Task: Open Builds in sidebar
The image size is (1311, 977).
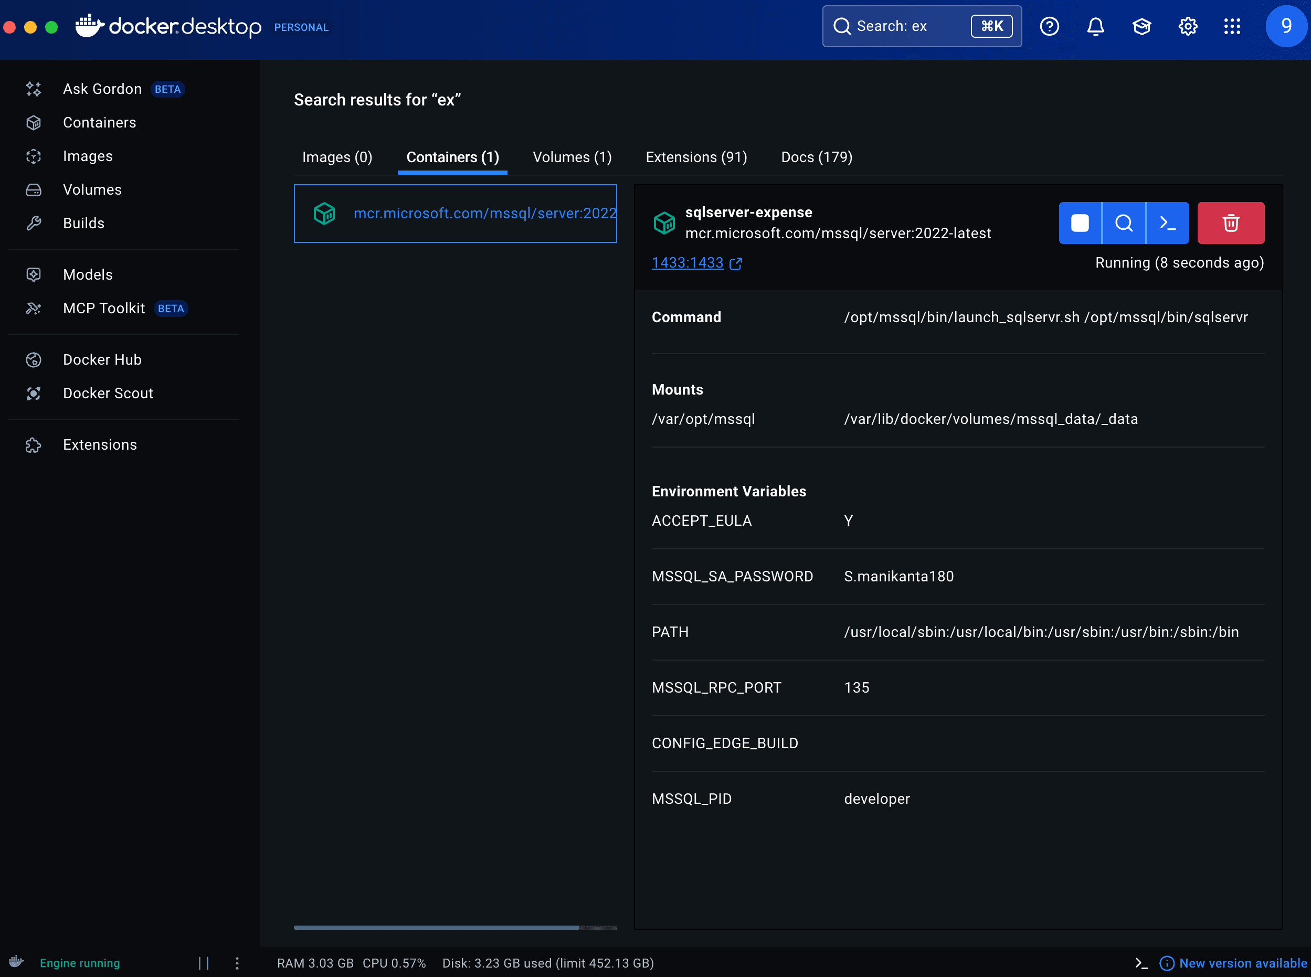Action: click(124, 223)
